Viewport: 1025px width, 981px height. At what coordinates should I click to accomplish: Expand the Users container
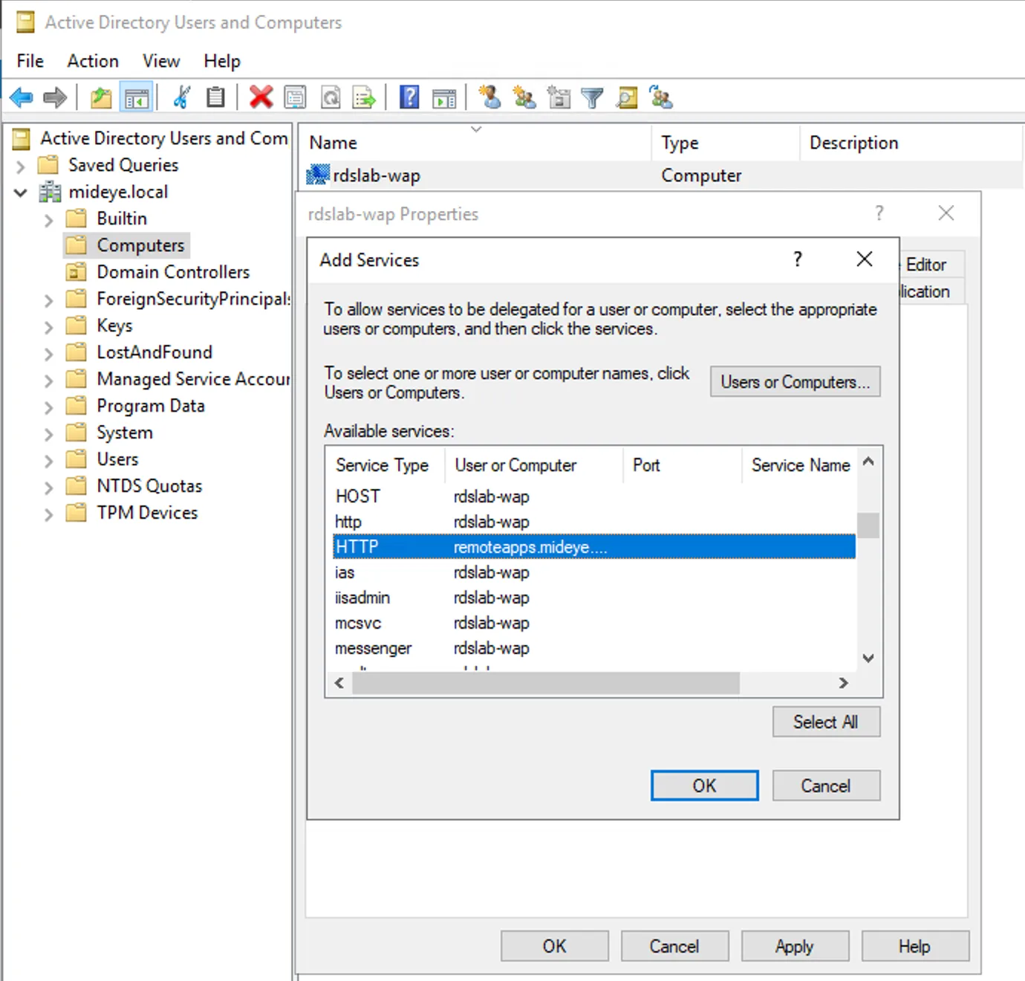[x=48, y=459]
